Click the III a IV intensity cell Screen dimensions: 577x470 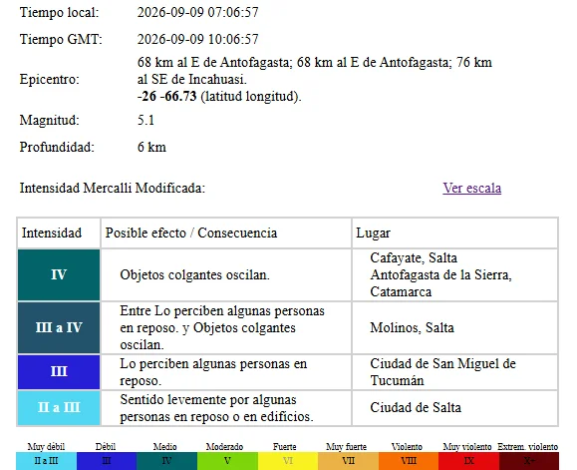point(59,328)
